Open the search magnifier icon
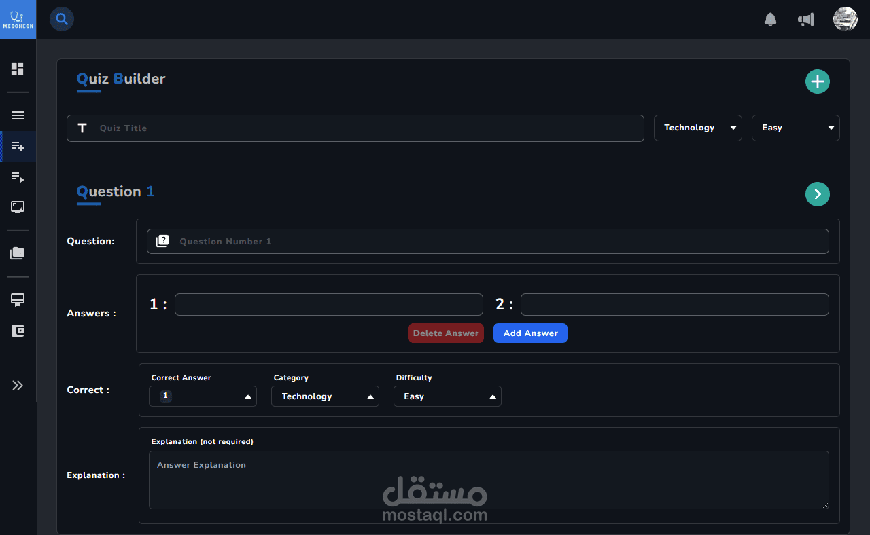Viewport: 870px width, 535px height. pos(62,19)
